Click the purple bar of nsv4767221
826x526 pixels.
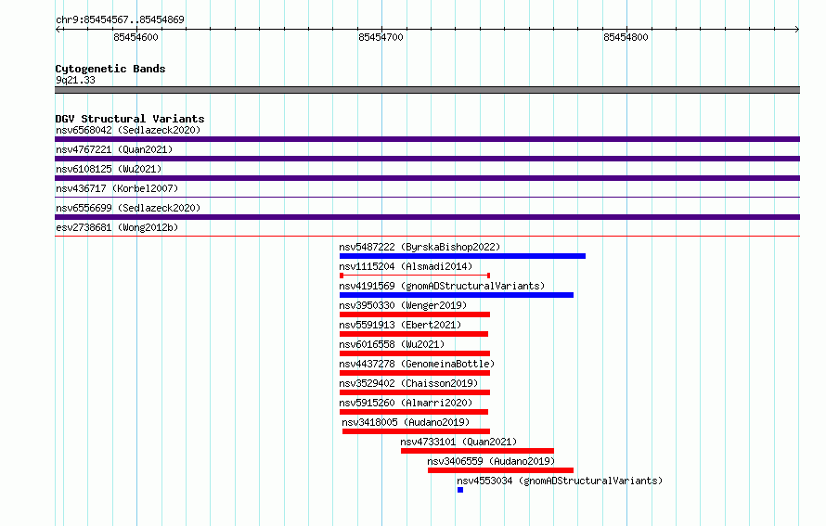click(x=427, y=159)
